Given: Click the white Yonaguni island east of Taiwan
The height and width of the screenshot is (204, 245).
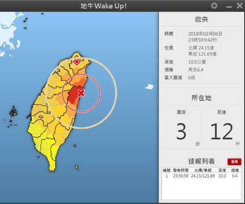Looking at the screenshot, I should (149, 86).
